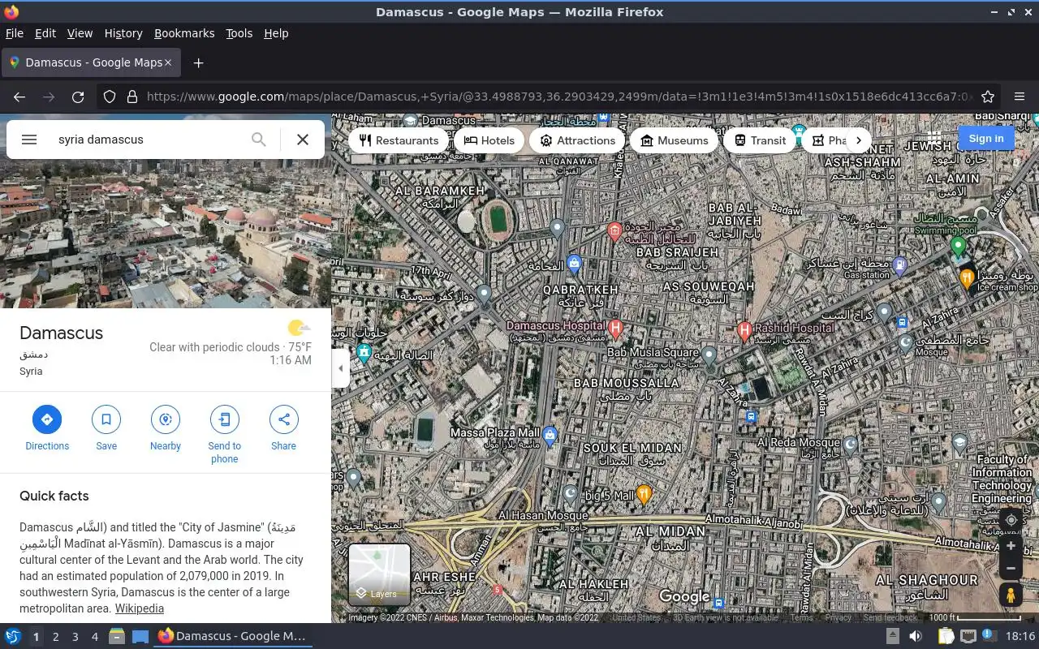1039x649 pixels.
Task: Open the Help menu
Action: coord(276,33)
